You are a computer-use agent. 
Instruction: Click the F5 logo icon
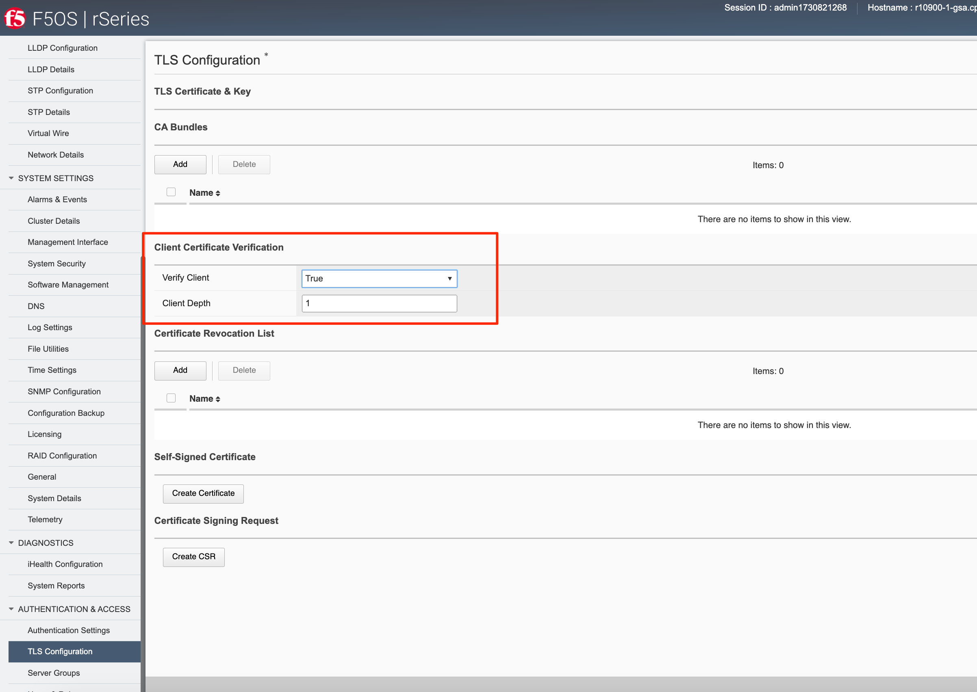[x=15, y=19]
